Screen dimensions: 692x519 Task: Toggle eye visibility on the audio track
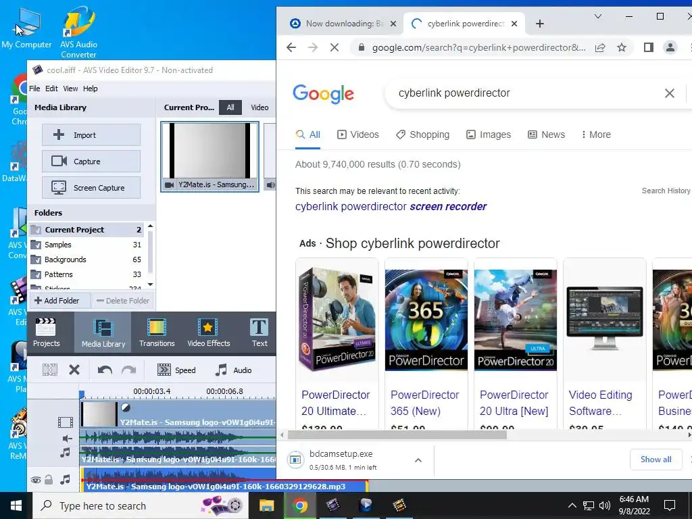coord(36,480)
